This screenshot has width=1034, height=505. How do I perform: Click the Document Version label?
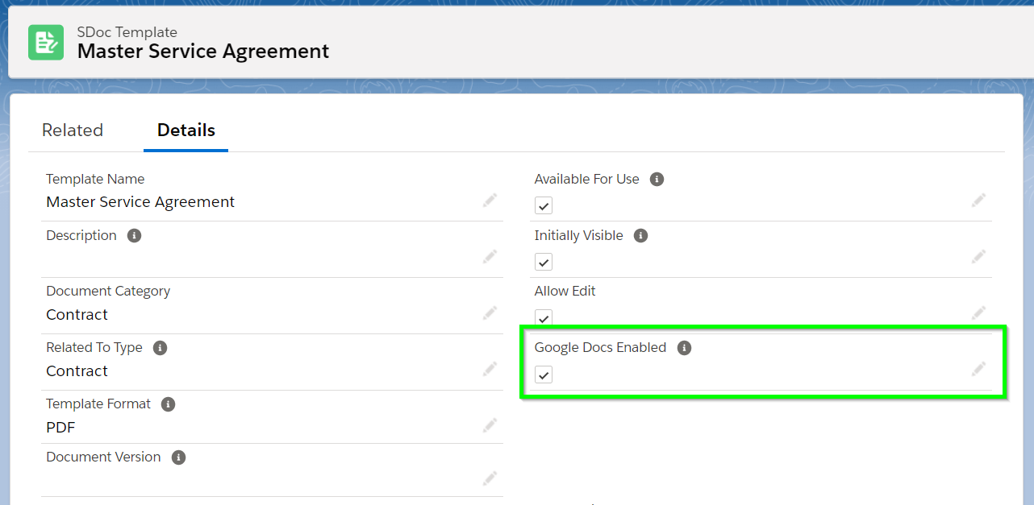pyautogui.click(x=104, y=457)
